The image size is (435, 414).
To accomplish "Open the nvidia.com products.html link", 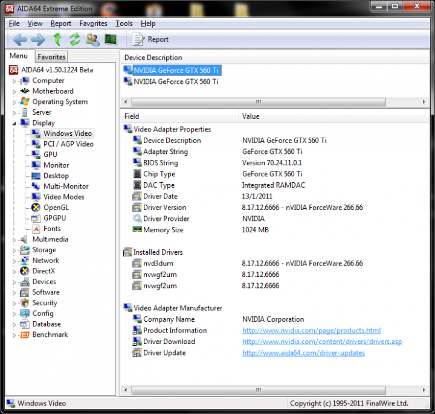I will tap(311, 330).
